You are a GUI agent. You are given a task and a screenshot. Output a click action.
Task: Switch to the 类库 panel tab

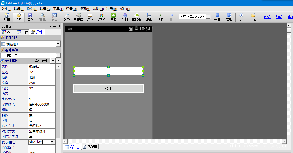(8, 32)
